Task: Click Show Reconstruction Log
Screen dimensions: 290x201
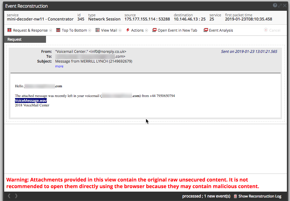Action: point(260,196)
